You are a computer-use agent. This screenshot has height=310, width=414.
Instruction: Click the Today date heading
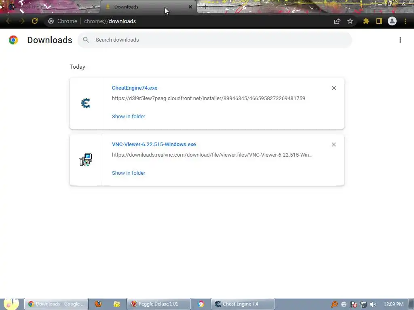click(x=77, y=67)
